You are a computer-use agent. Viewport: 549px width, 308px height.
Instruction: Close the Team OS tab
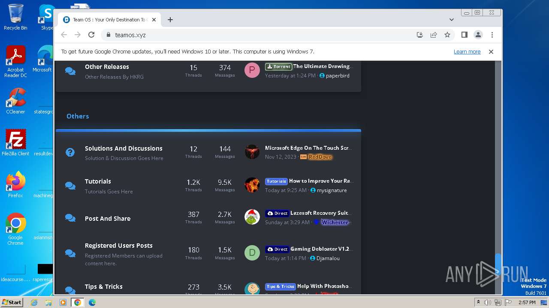(154, 20)
